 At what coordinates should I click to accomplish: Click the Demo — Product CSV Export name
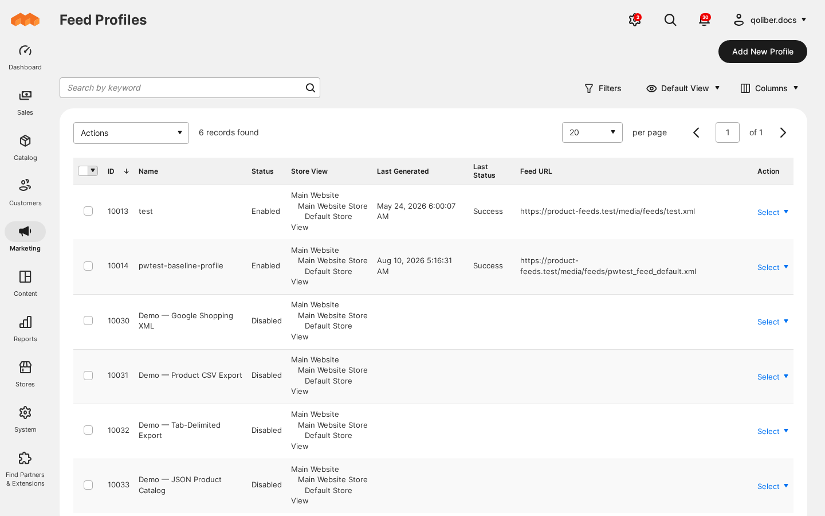[x=190, y=375]
